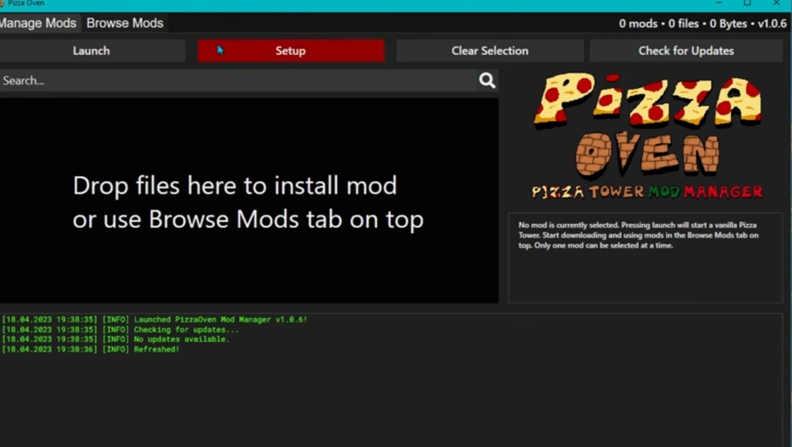Minimize the Pizza Oven window
Image resolution: width=792 pixels, height=447 pixels.
(x=719, y=3)
